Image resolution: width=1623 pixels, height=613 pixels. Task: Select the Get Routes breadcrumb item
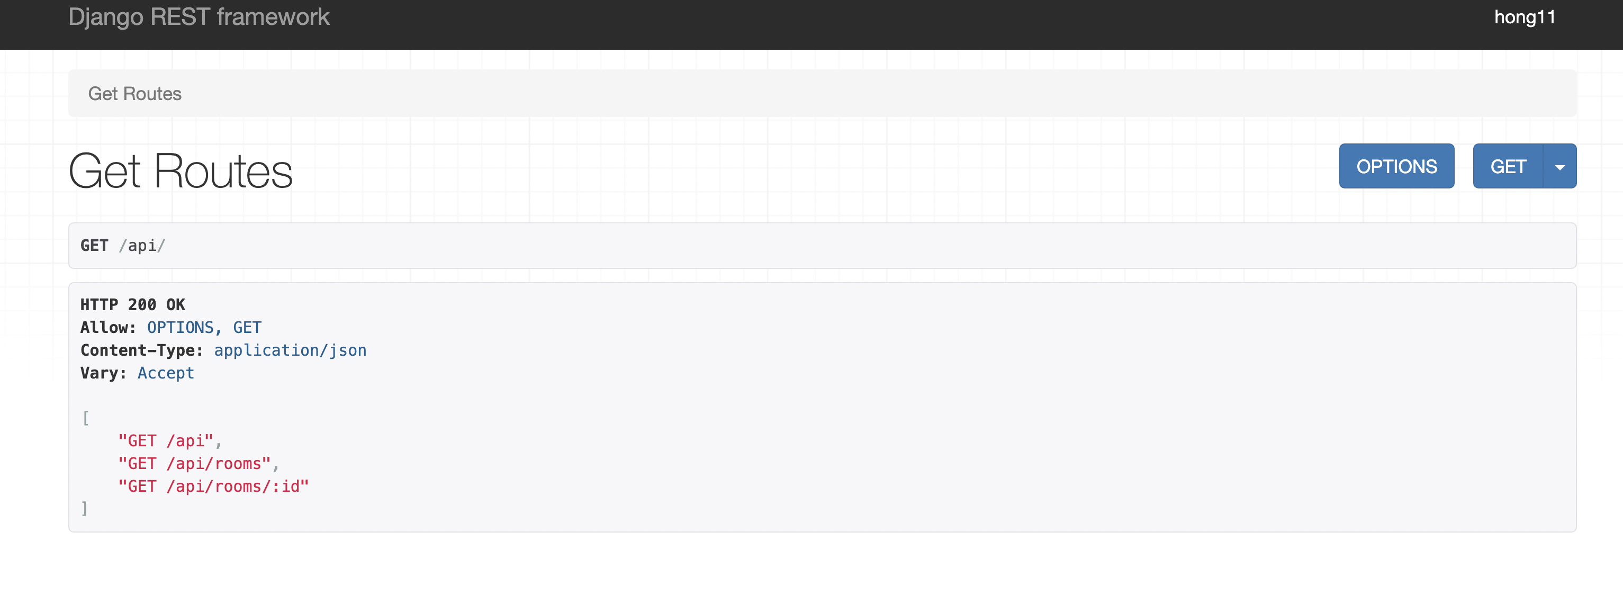coord(135,94)
